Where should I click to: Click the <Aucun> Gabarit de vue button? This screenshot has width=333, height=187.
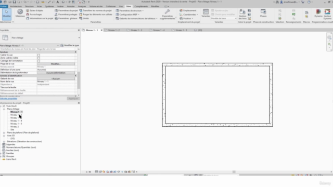(56, 78)
